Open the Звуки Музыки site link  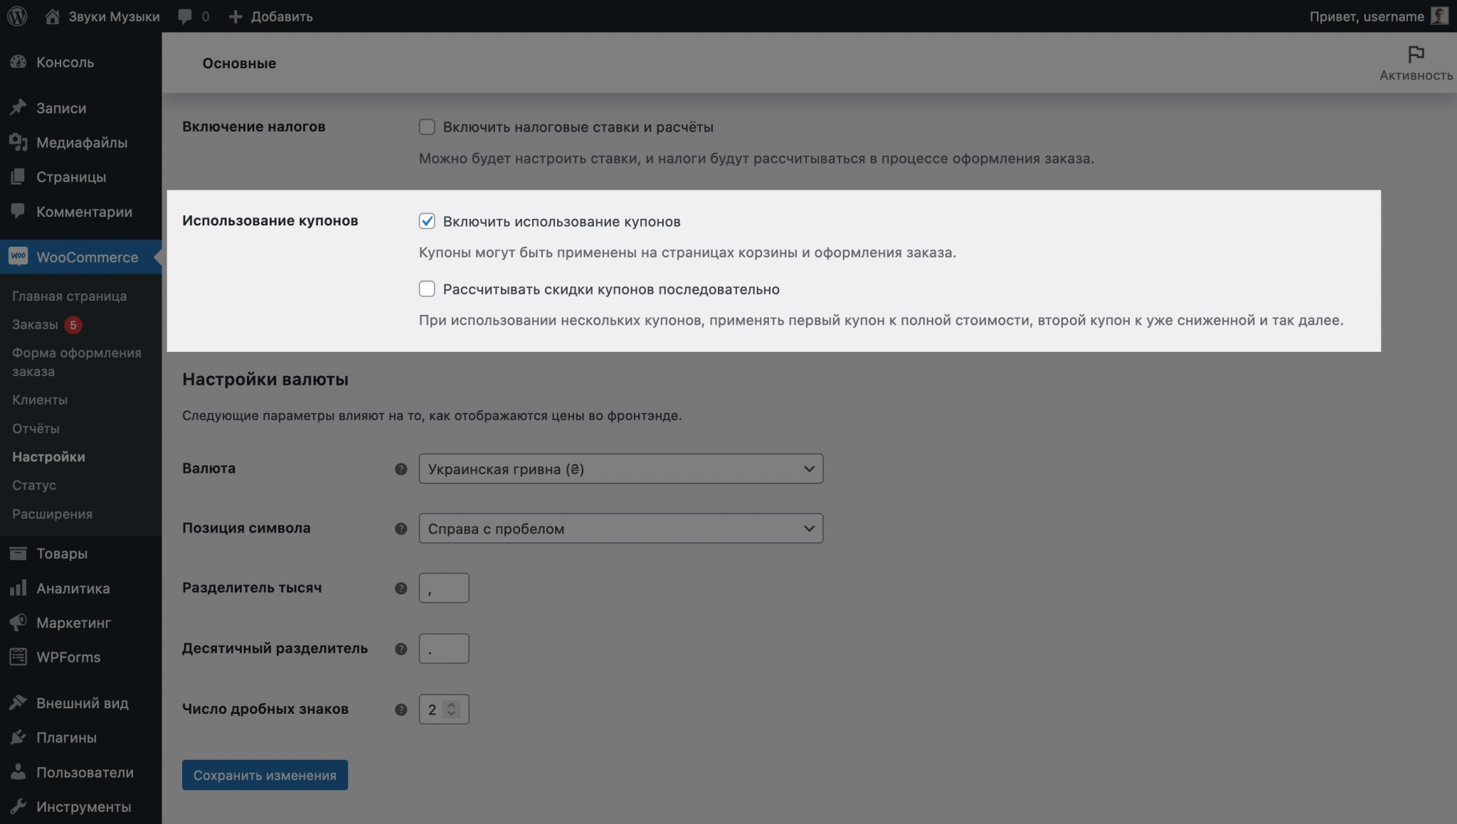pyautogui.click(x=114, y=16)
